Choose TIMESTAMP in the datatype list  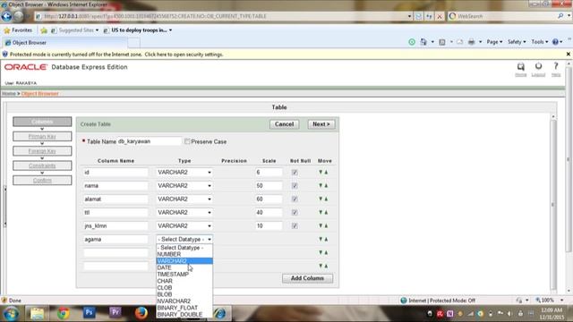click(x=184, y=275)
